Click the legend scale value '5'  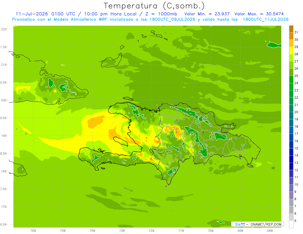pyautogui.click(x=295, y=221)
